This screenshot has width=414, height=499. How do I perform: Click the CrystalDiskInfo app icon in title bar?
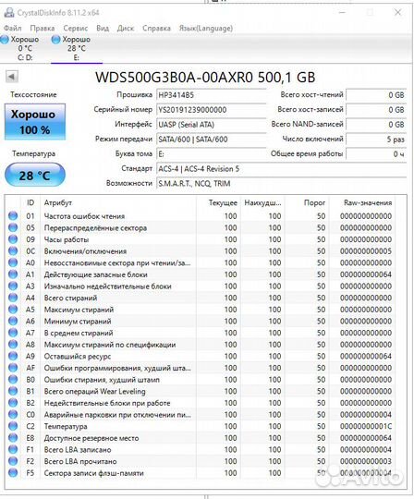9,12
